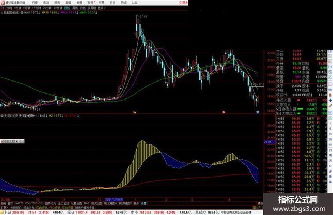Open the 行情 menu
Viewport: 333px width, 215px height.
35,2
